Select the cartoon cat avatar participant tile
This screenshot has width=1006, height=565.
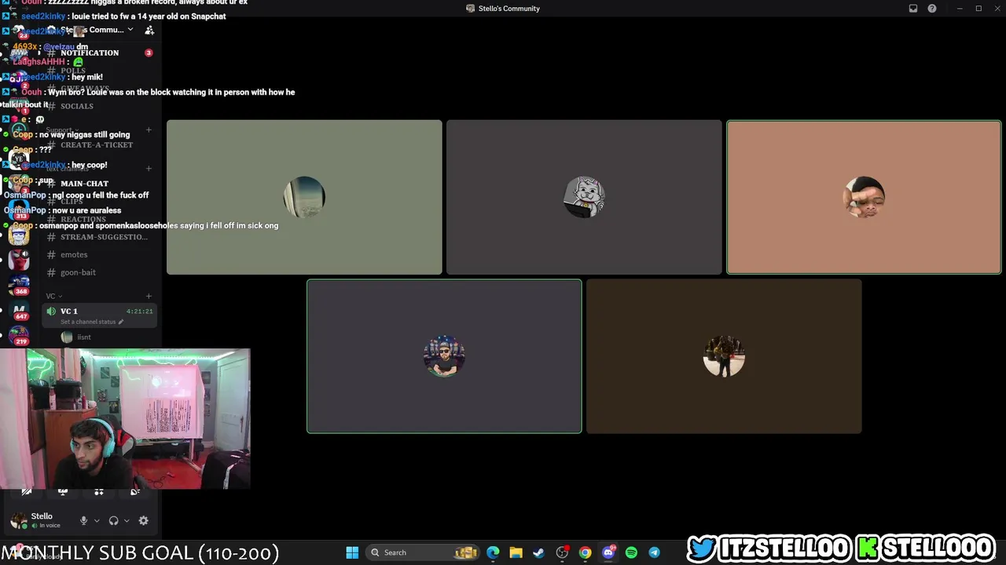pyautogui.click(x=584, y=197)
